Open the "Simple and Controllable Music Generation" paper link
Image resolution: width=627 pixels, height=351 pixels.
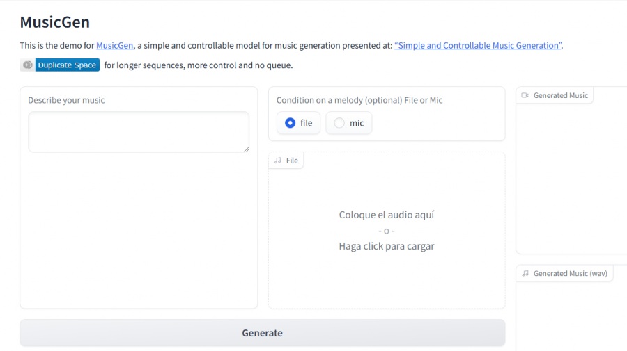(x=478, y=46)
